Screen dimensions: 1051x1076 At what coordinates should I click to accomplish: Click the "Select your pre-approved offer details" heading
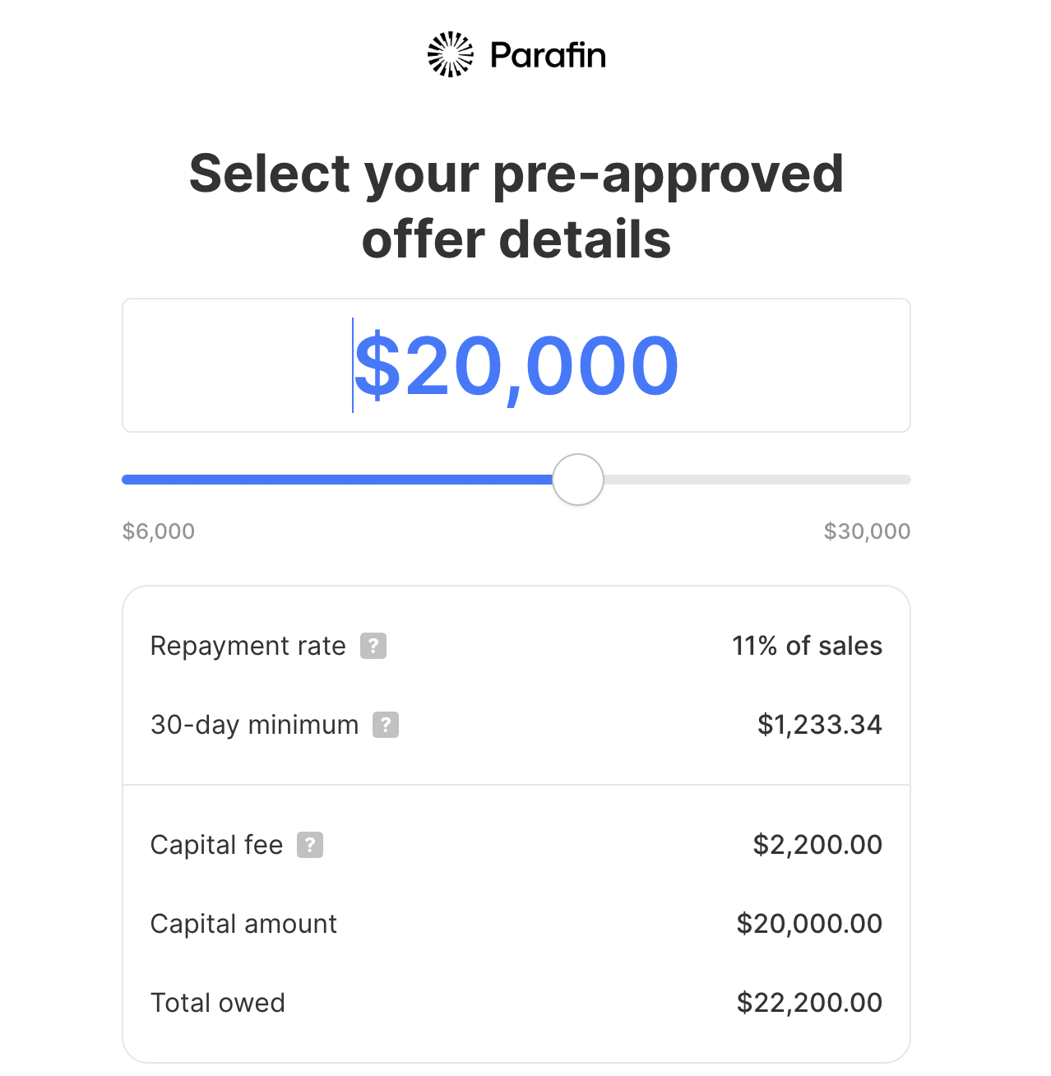pos(516,206)
